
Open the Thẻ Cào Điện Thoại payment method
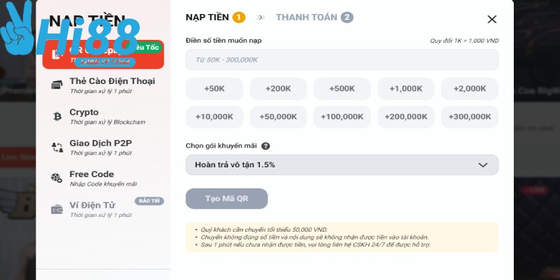coord(112,85)
